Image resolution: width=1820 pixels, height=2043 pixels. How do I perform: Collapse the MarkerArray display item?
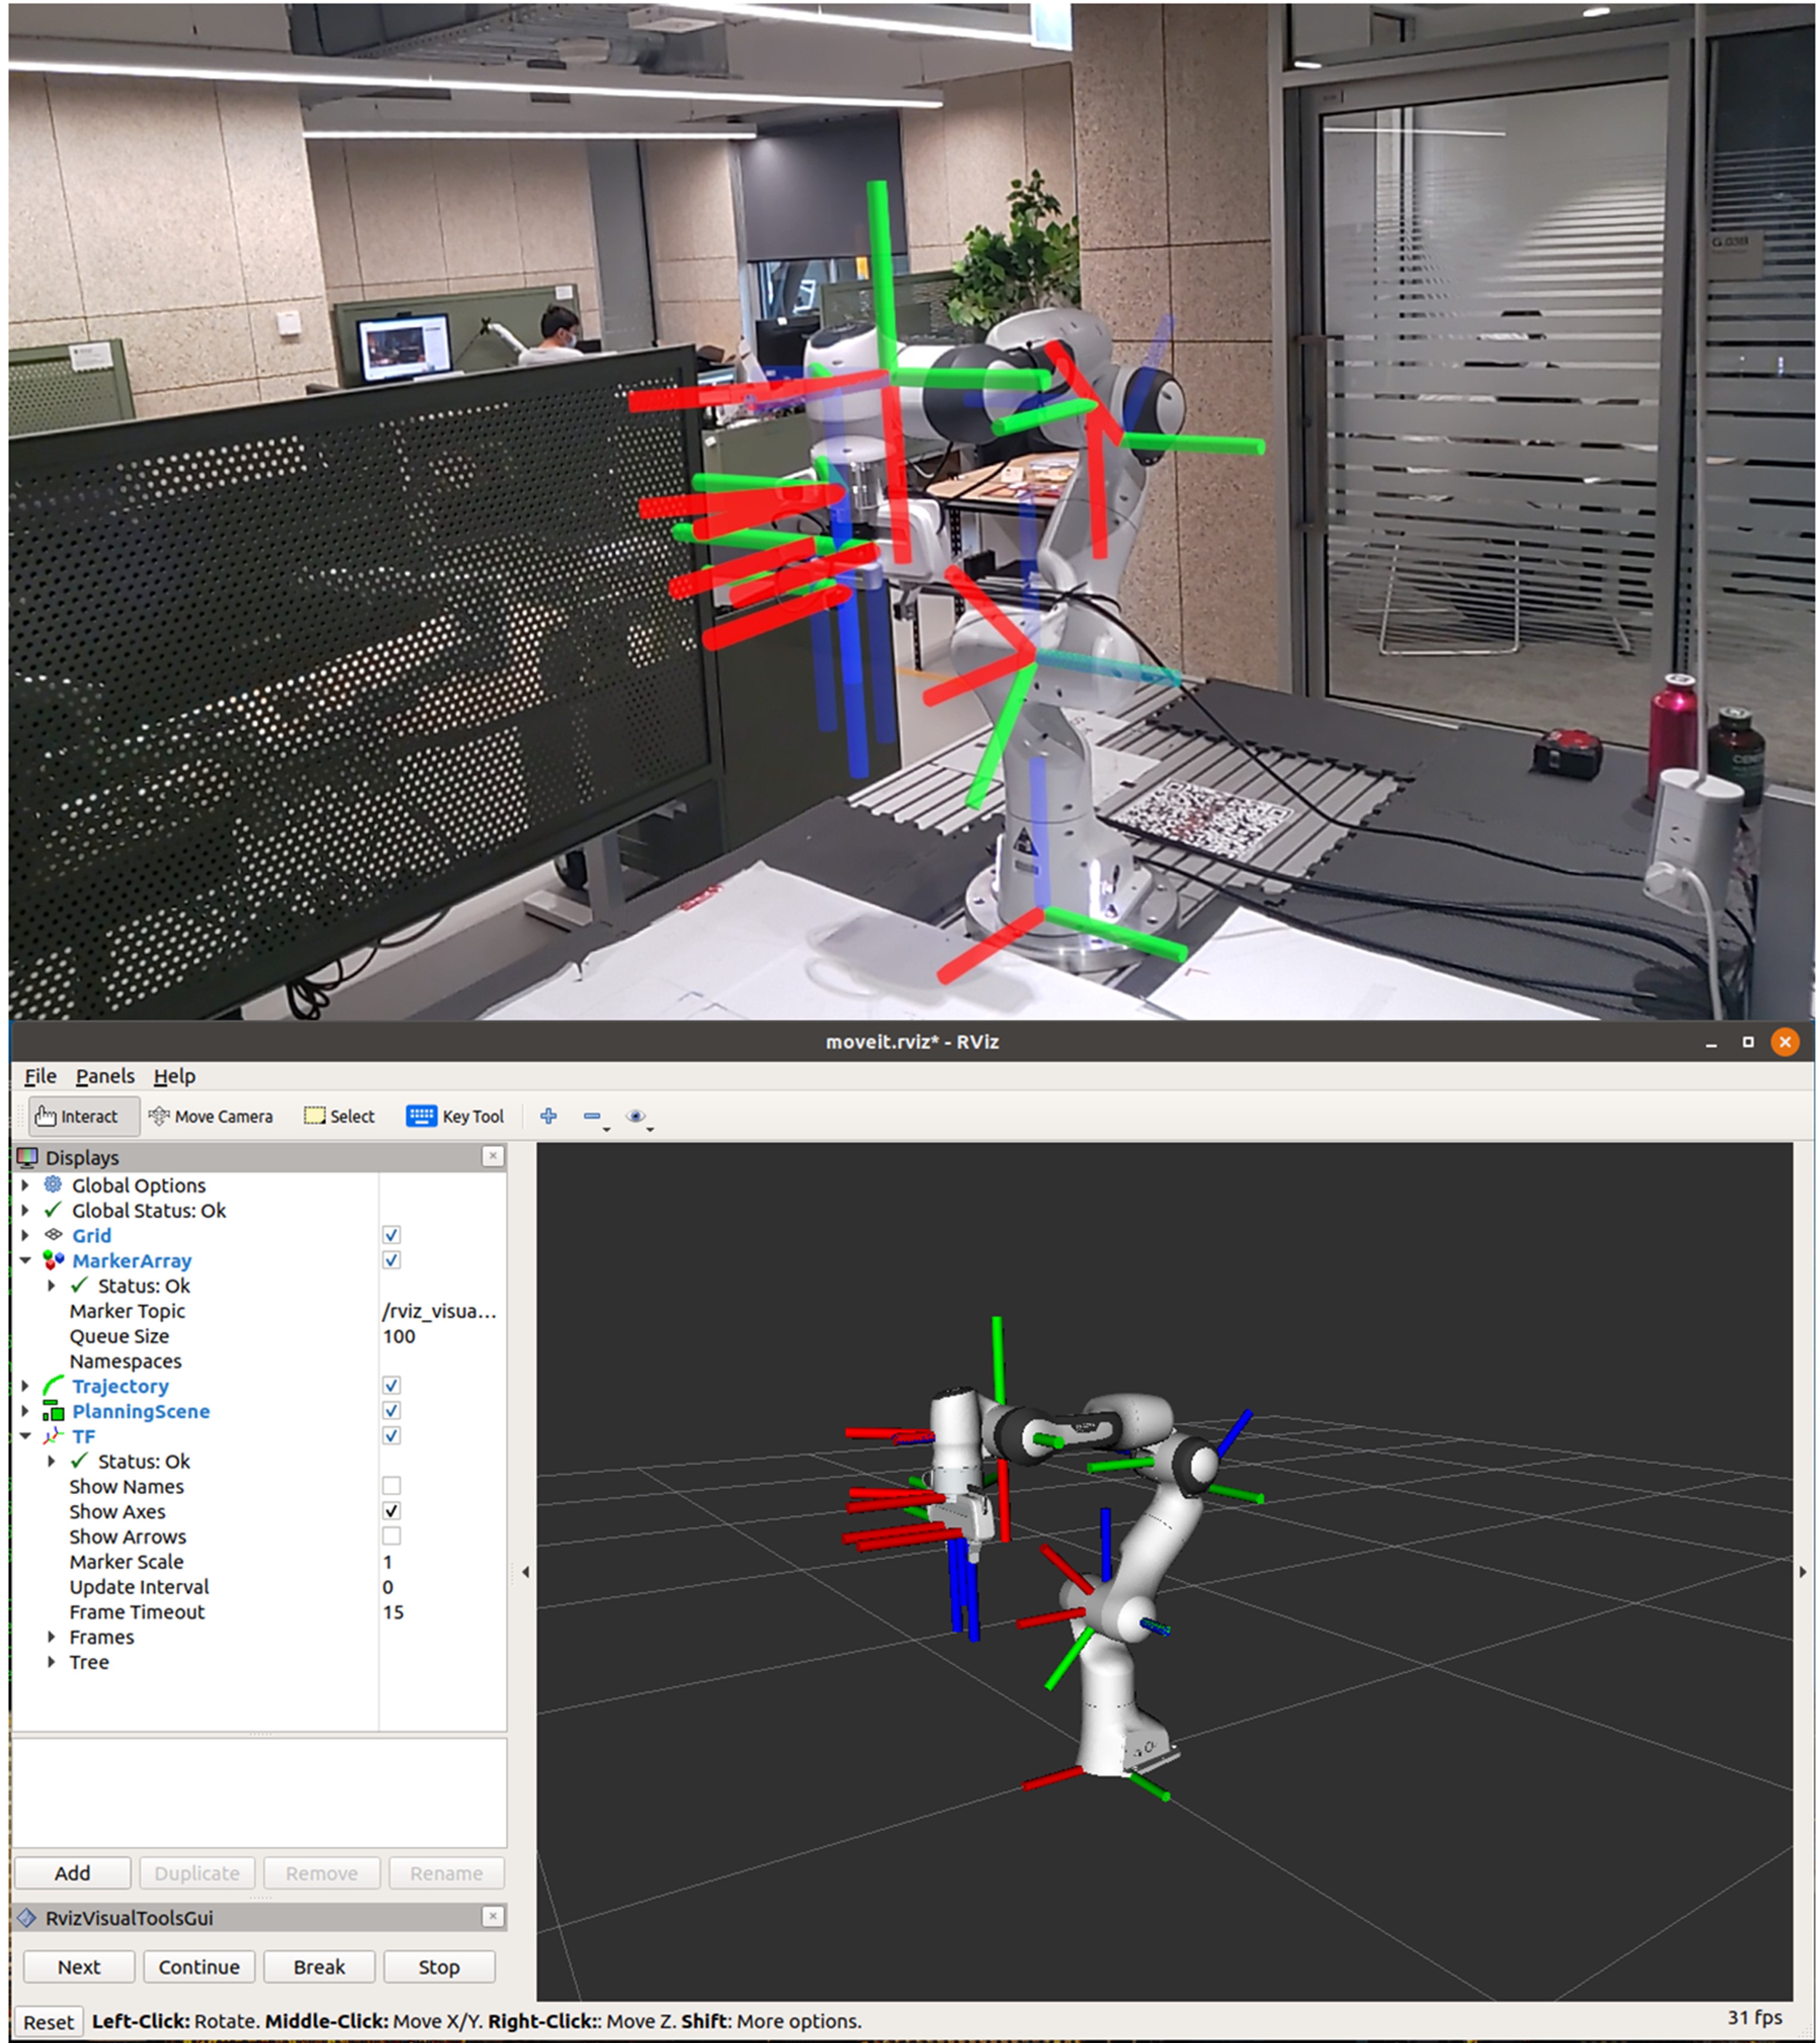click(26, 1261)
